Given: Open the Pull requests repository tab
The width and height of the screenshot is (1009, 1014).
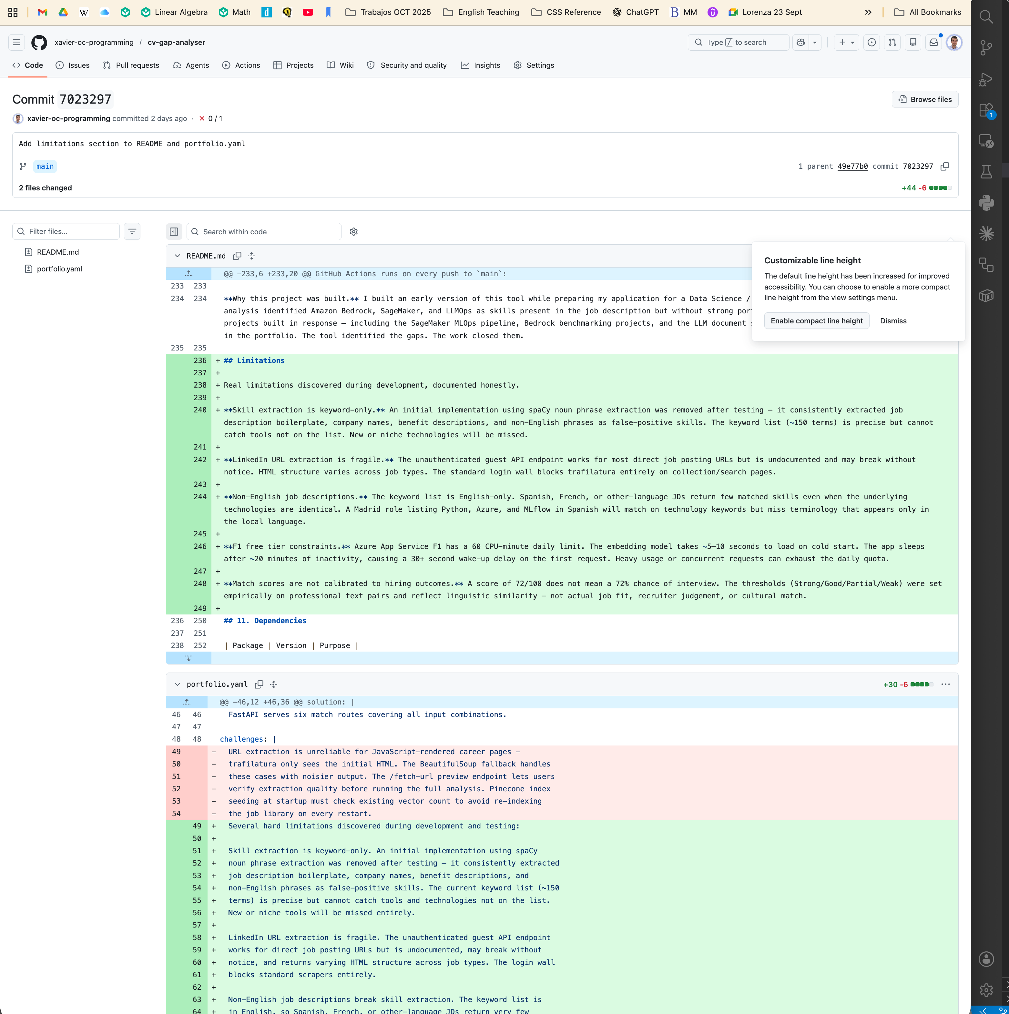Looking at the screenshot, I should pyautogui.click(x=131, y=65).
